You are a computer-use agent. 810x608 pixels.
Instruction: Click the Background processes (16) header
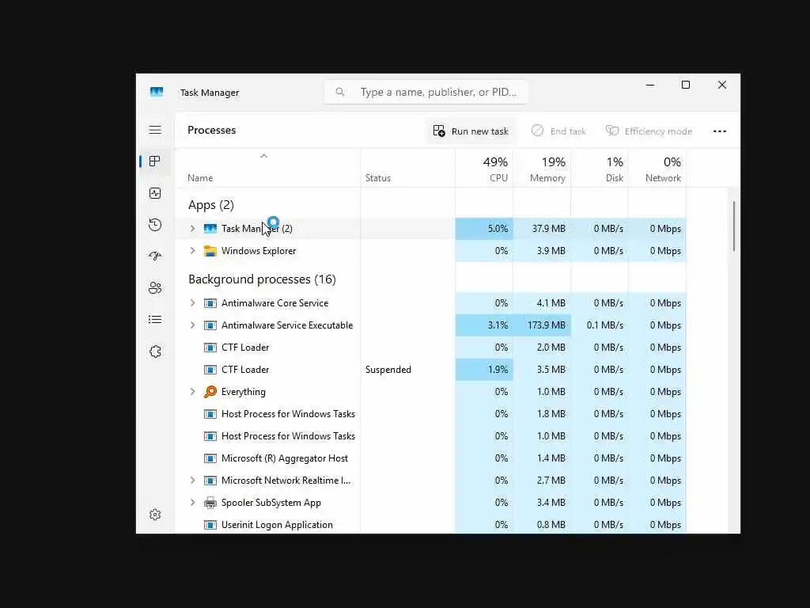[x=262, y=279]
